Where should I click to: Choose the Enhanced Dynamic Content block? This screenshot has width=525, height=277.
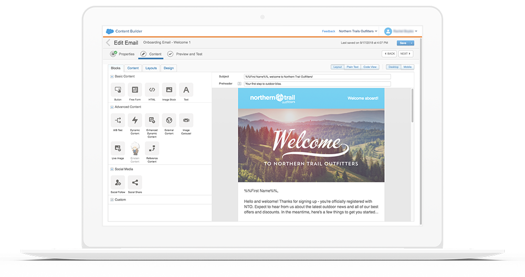(x=152, y=120)
